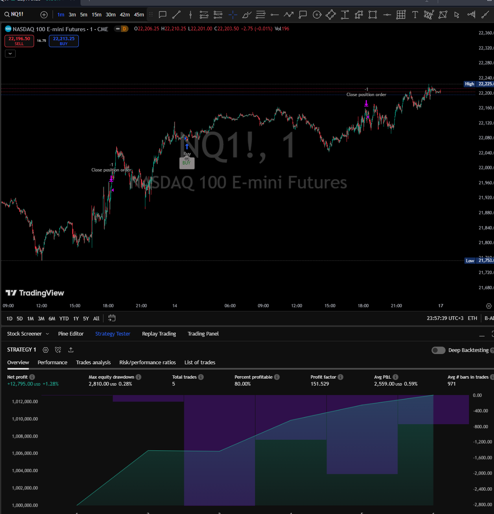Select the 42m timeframe
This screenshot has height=514, width=494.
125,15
